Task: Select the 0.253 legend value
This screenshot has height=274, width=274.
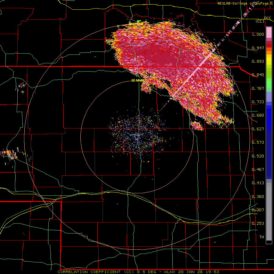Action: point(258,223)
